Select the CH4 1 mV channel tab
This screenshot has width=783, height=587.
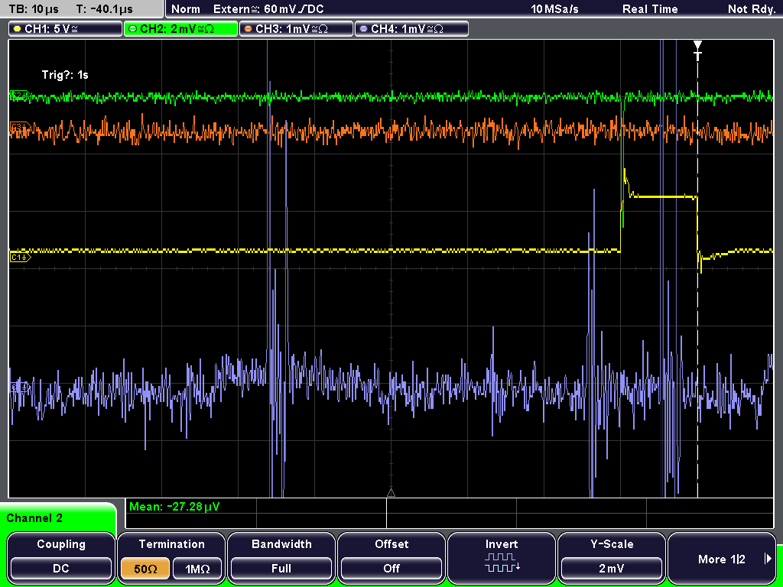pyautogui.click(x=411, y=29)
